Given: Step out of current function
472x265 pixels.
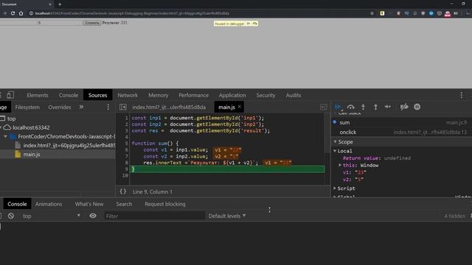Looking at the screenshot, I should (375, 107).
